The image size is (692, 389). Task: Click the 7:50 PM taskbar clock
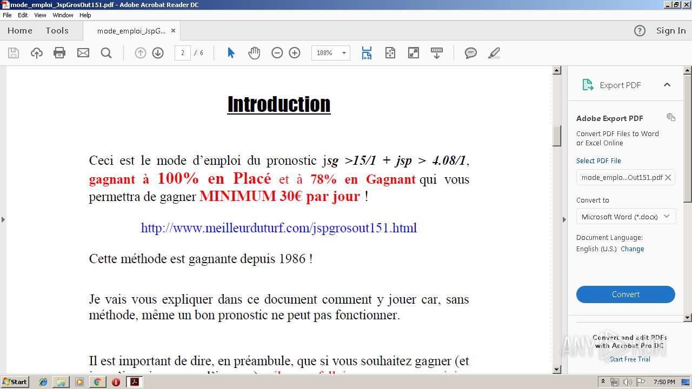click(x=664, y=382)
